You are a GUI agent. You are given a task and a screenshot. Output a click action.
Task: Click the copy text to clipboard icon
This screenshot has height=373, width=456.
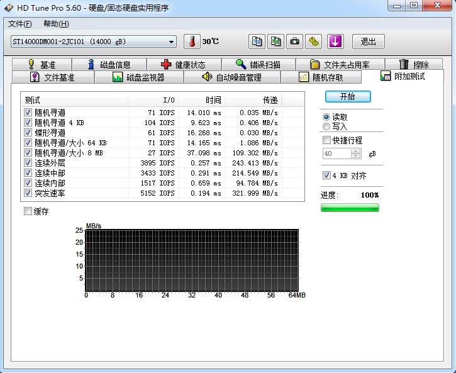(257, 42)
